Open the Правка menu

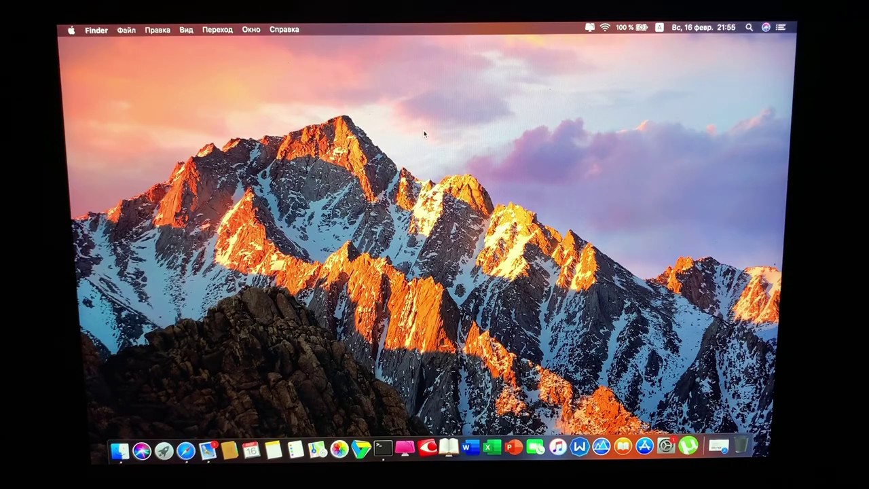(158, 30)
